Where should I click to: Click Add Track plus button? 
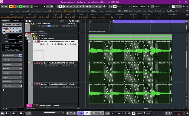tap(26, 21)
